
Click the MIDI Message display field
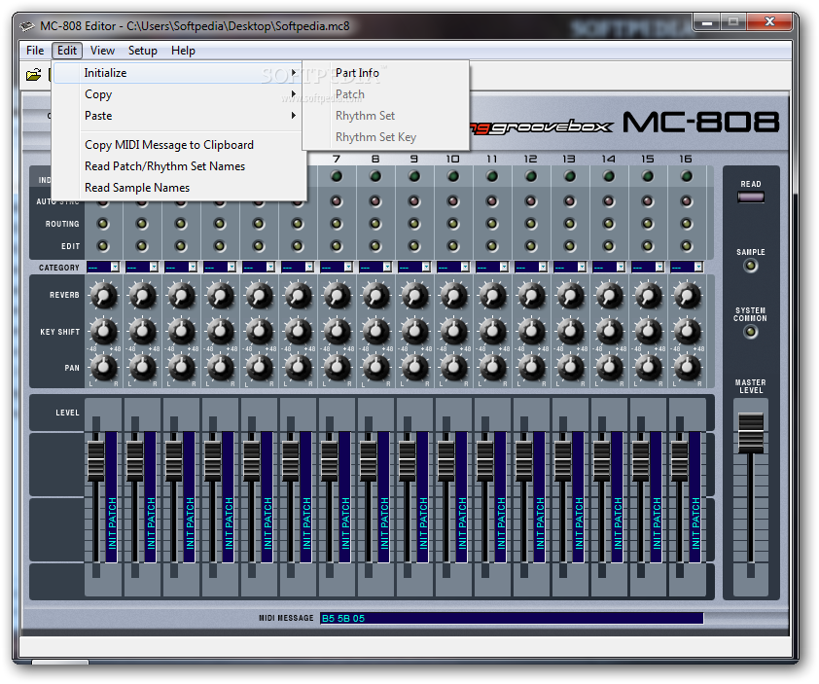[512, 618]
